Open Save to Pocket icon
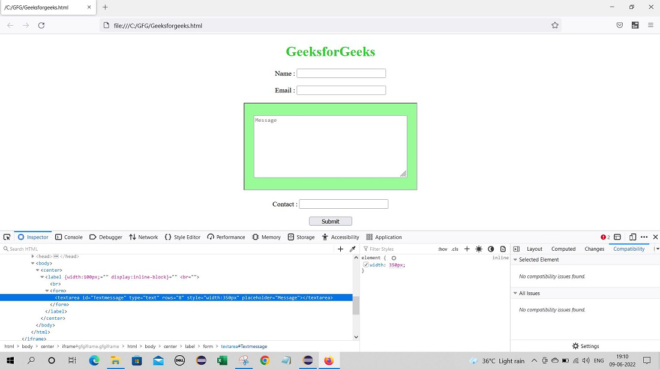This screenshot has width=660, height=369. click(x=620, y=25)
